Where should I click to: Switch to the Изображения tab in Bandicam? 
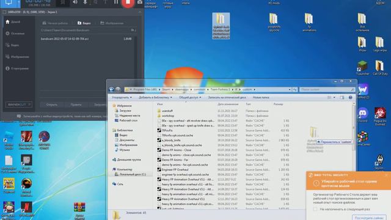click(112, 23)
